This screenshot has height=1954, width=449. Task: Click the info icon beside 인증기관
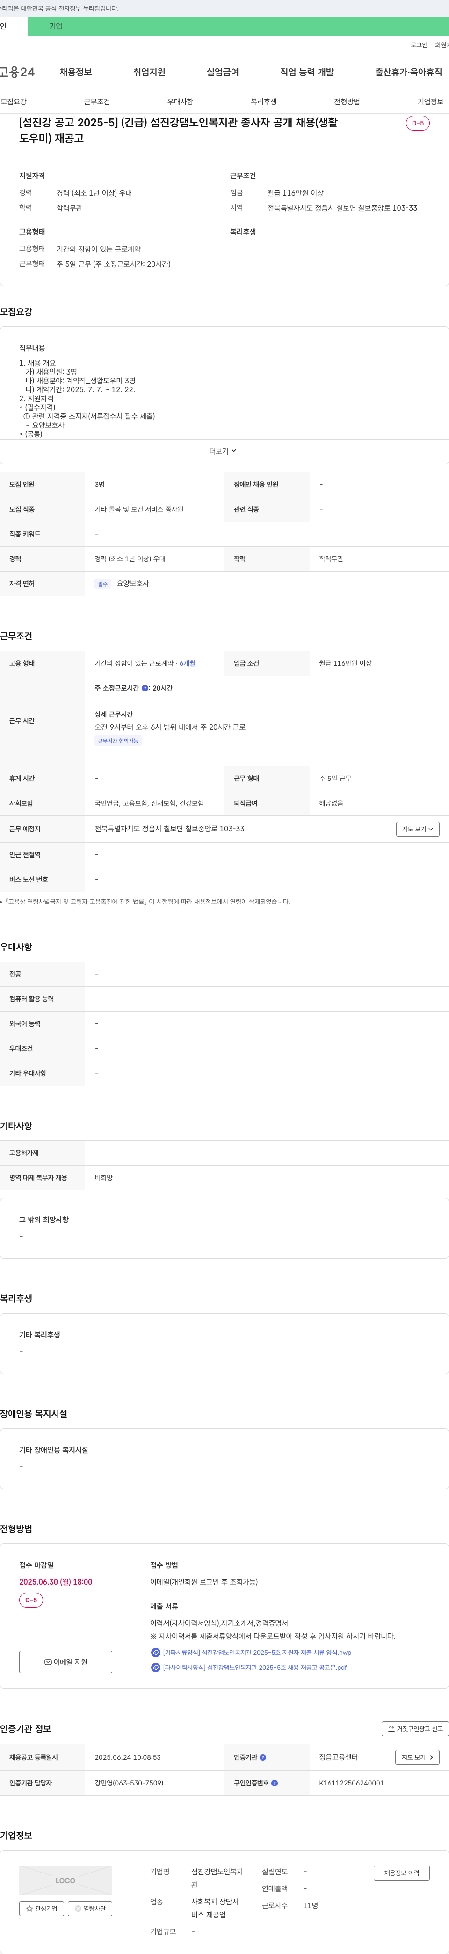(x=263, y=1757)
